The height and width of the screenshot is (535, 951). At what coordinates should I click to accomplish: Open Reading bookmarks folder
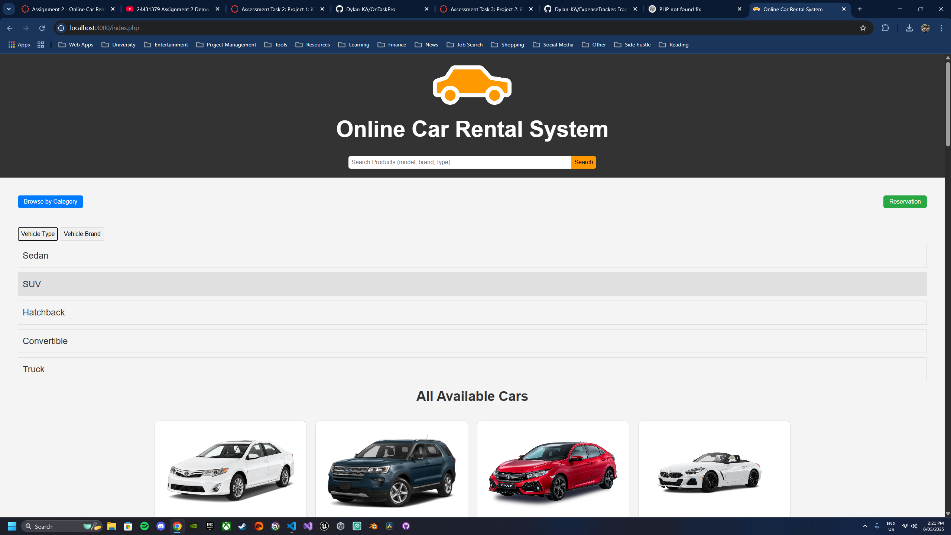tap(674, 45)
